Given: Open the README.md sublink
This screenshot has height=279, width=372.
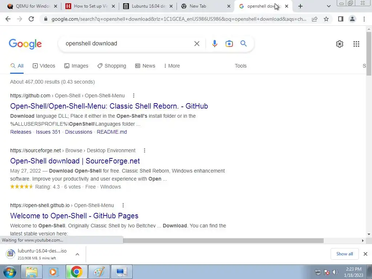Looking at the screenshot, I should click(x=112, y=132).
